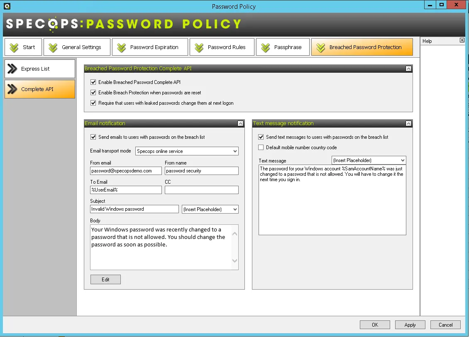Switch to the Start tab
Image resolution: width=469 pixels, height=337 pixels.
pyautogui.click(x=23, y=47)
